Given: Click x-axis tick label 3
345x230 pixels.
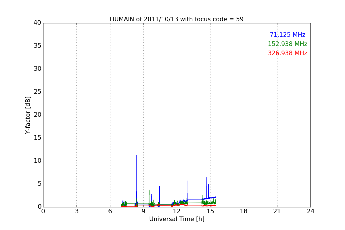Looking at the screenshot, I should (x=76, y=211).
